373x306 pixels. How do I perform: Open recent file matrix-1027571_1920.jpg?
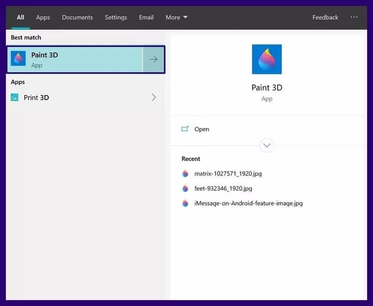(x=228, y=174)
